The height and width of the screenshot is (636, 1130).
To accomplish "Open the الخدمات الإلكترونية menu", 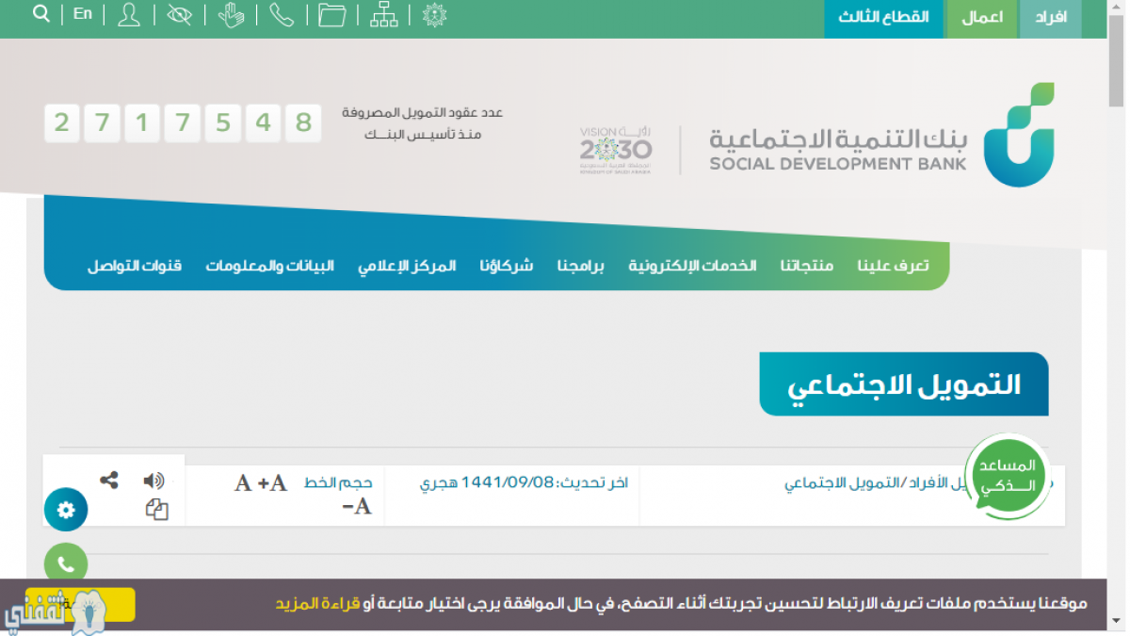I will 692,266.
